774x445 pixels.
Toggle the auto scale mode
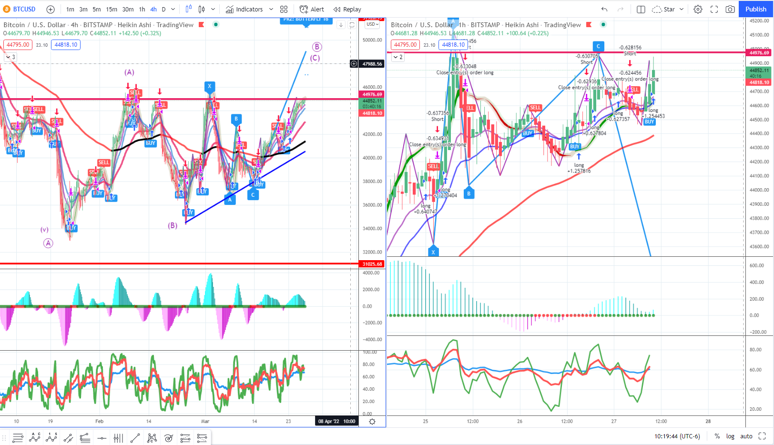point(746,436)
